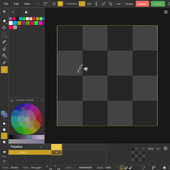
Task: Enable descending diagonal symmetry
Action: tap(111, 4)
